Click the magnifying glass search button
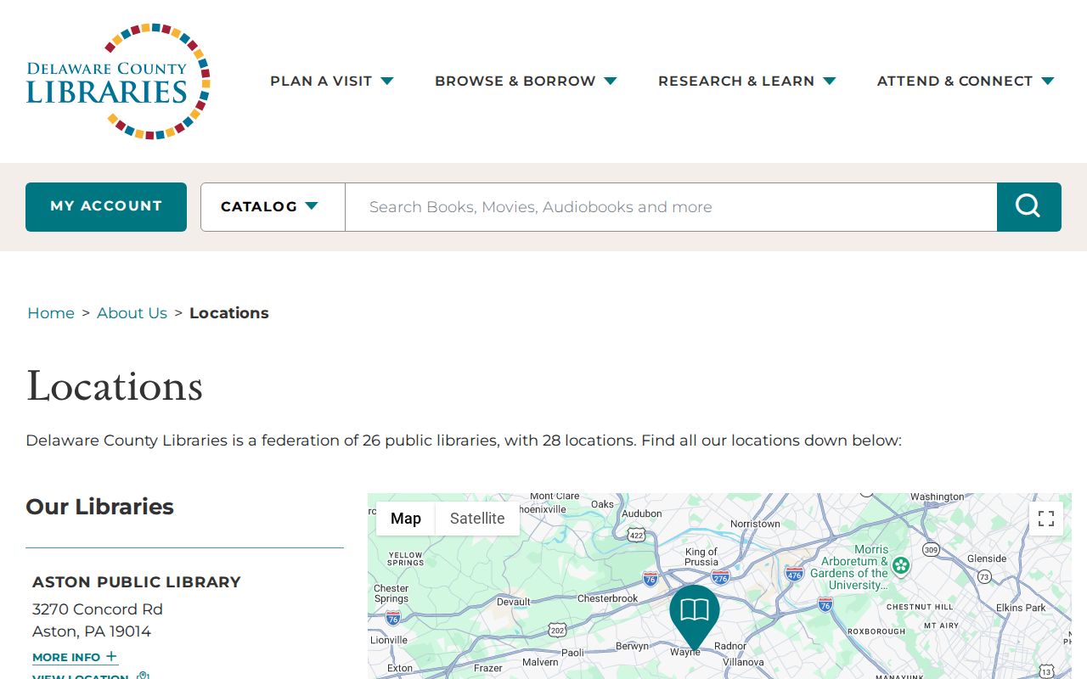The width and height of the screenshot is (1087, 679). pyautogui.click(x=1028, y=207)
